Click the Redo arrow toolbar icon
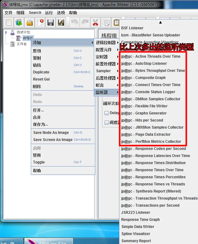Image resolution: width=198 pixels, height=244 pixels. click(85, 23)
